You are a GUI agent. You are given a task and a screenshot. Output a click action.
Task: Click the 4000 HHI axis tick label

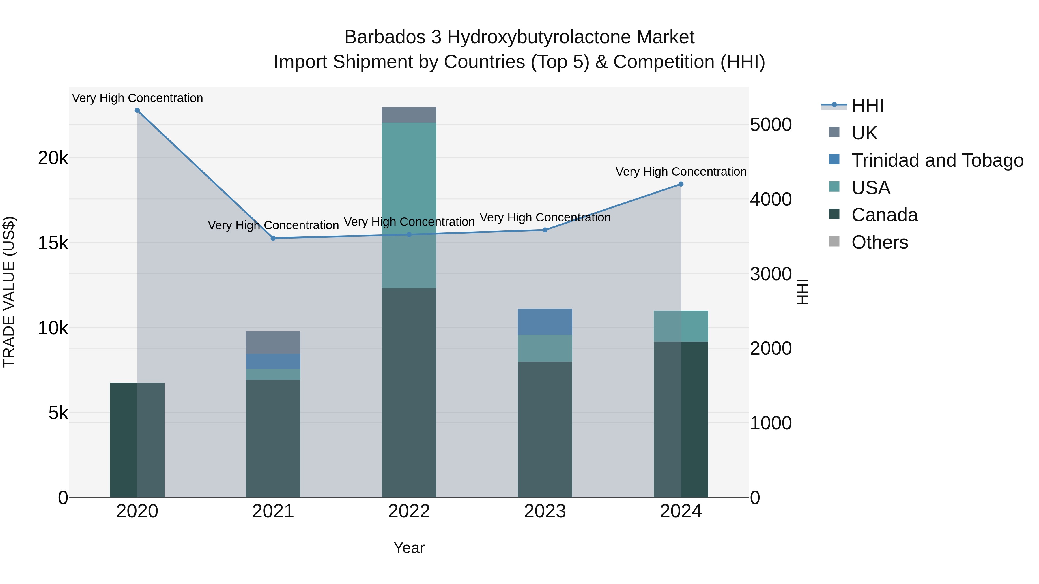(771, 200)
